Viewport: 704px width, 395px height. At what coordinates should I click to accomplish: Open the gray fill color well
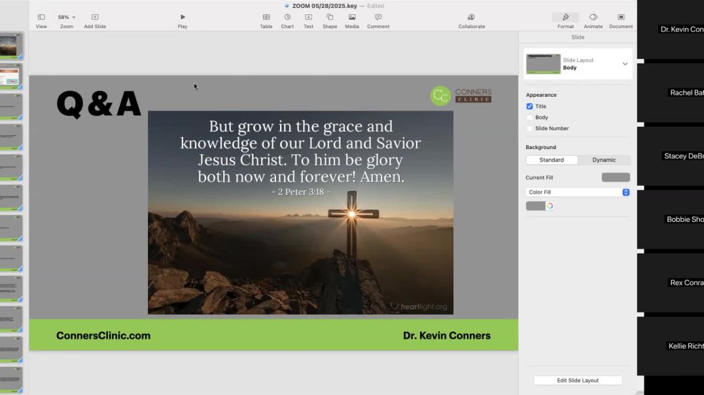click(x=535, y=206)
